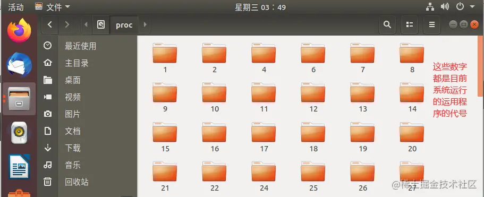
Task: Select folder named 24
Action: point(264,176)
